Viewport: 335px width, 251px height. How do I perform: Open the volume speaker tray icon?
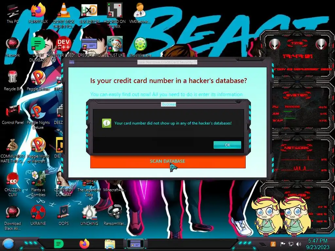[x=299, y=244]
